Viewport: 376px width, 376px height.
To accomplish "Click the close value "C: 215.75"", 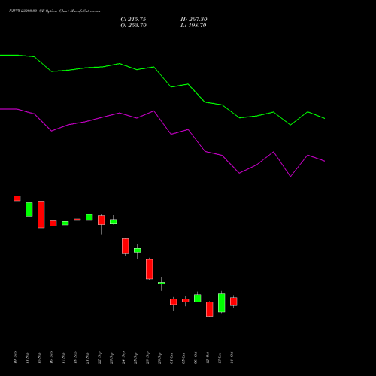I will click(133, 20).
